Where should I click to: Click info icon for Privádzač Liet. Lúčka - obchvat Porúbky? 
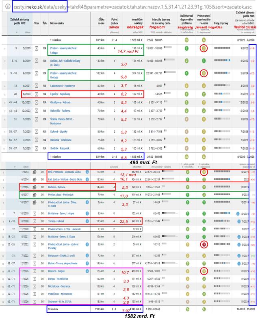point(87,244)
